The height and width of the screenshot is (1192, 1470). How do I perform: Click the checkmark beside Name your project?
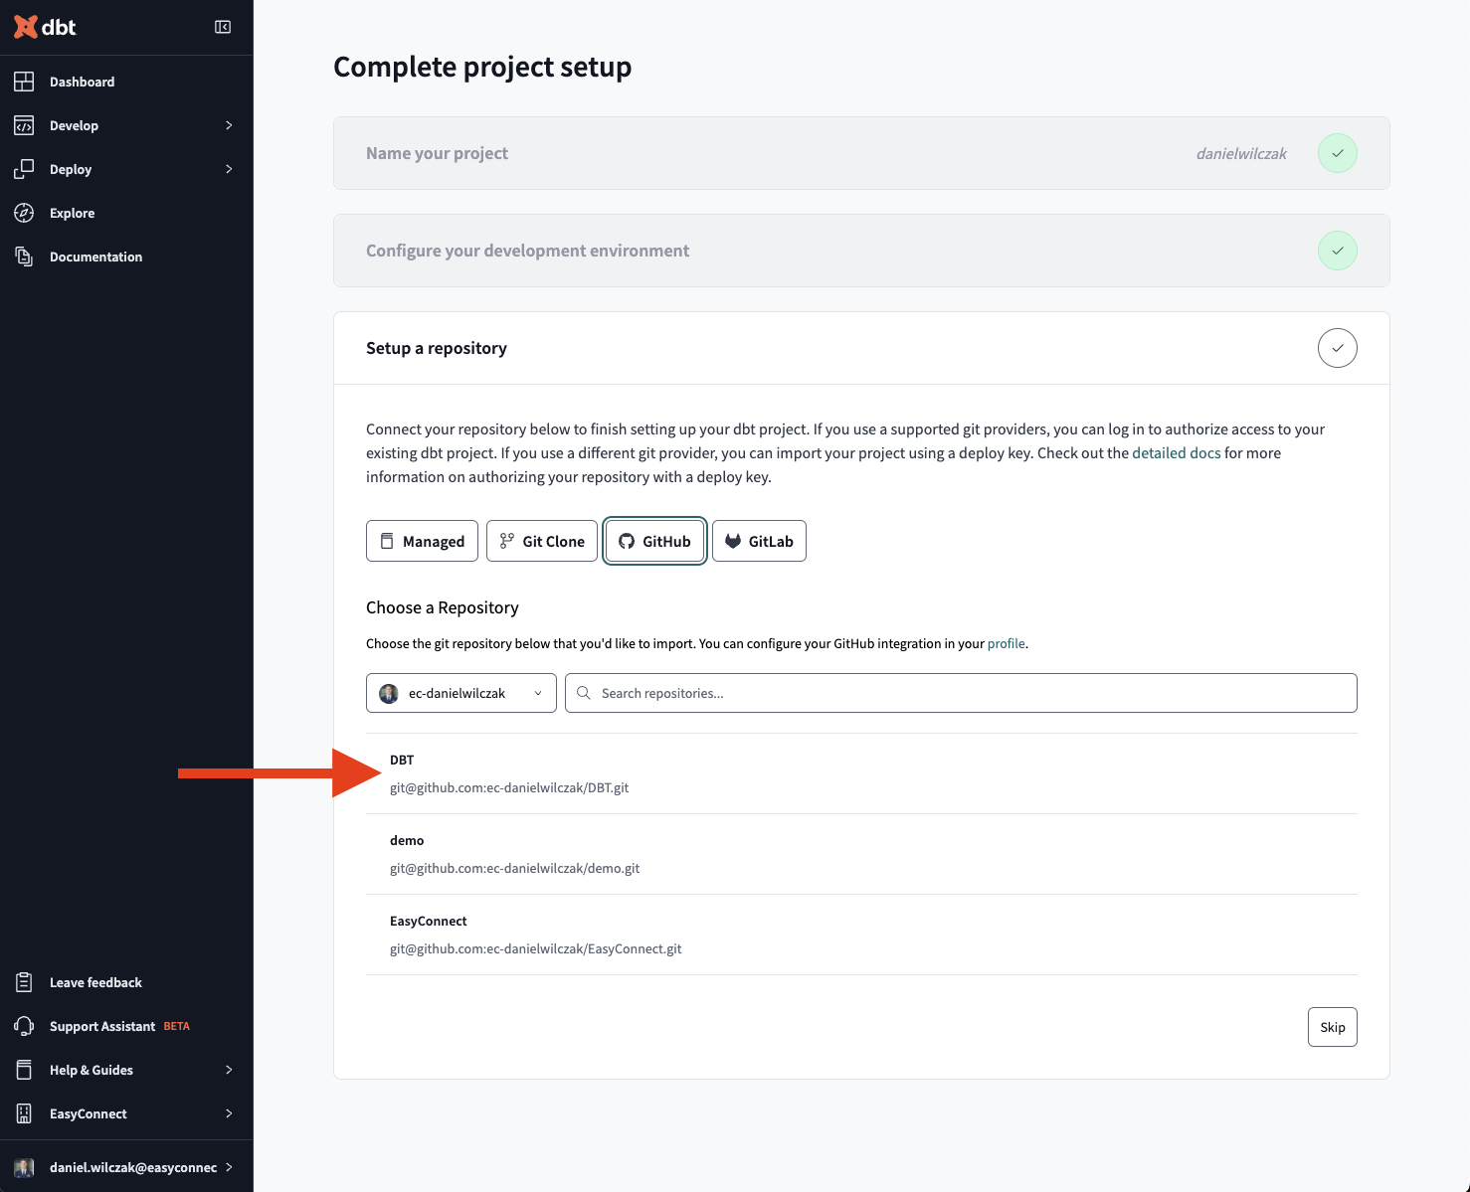(1338, 153)
